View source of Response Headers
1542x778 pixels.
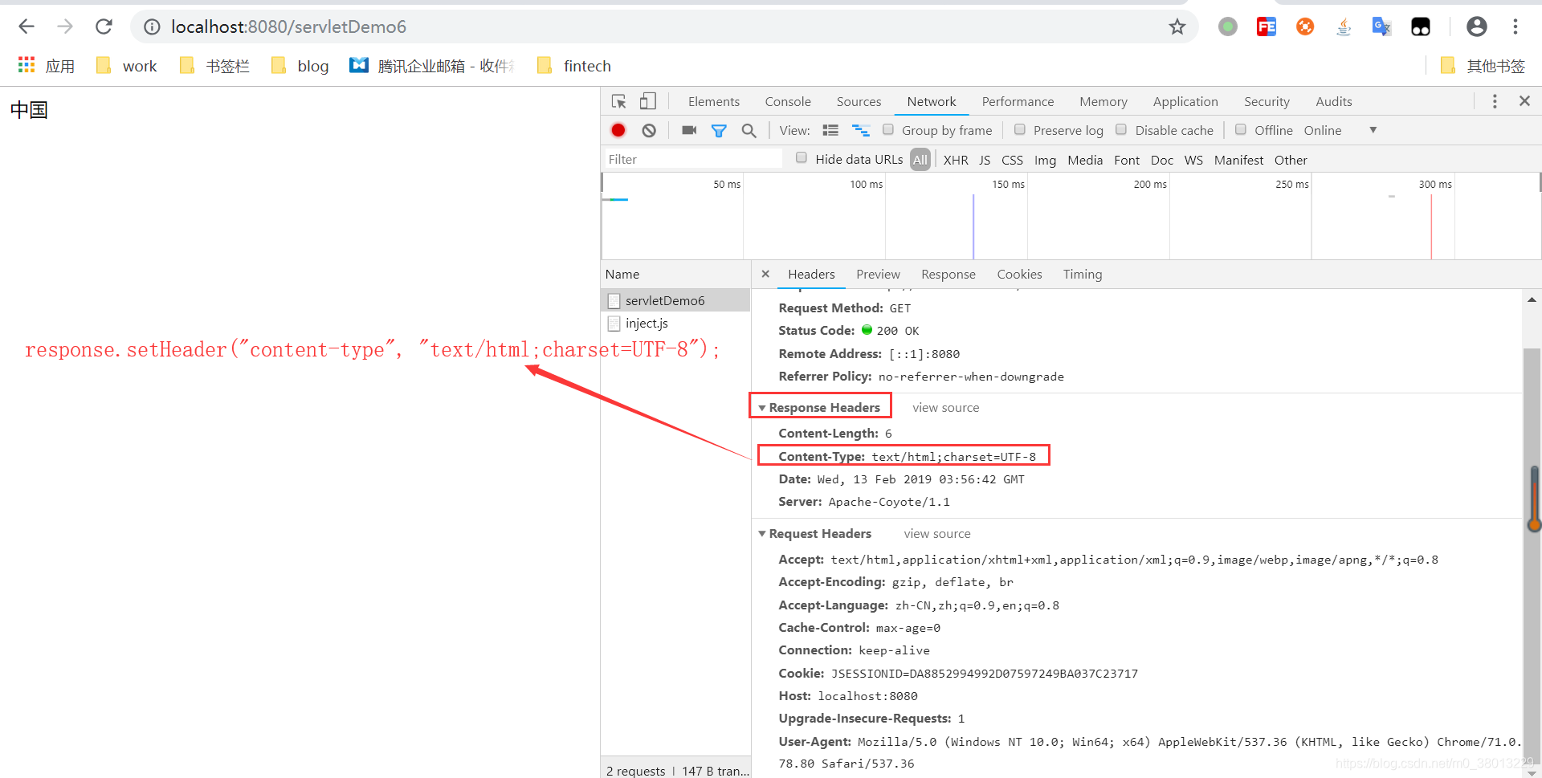(945, 407)
